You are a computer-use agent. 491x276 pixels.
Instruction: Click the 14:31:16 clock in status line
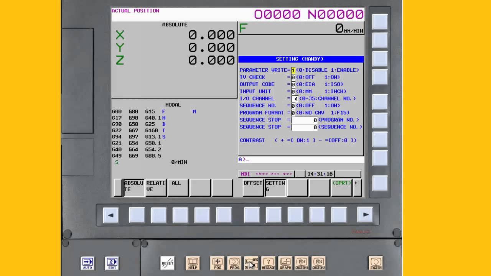click(320, 174)
